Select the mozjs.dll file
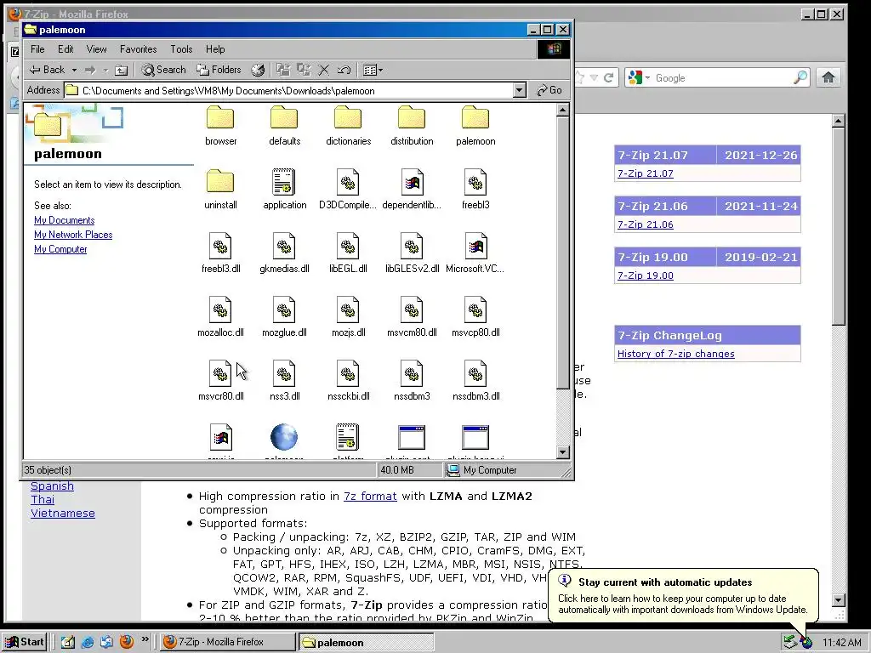 point(348,318)
